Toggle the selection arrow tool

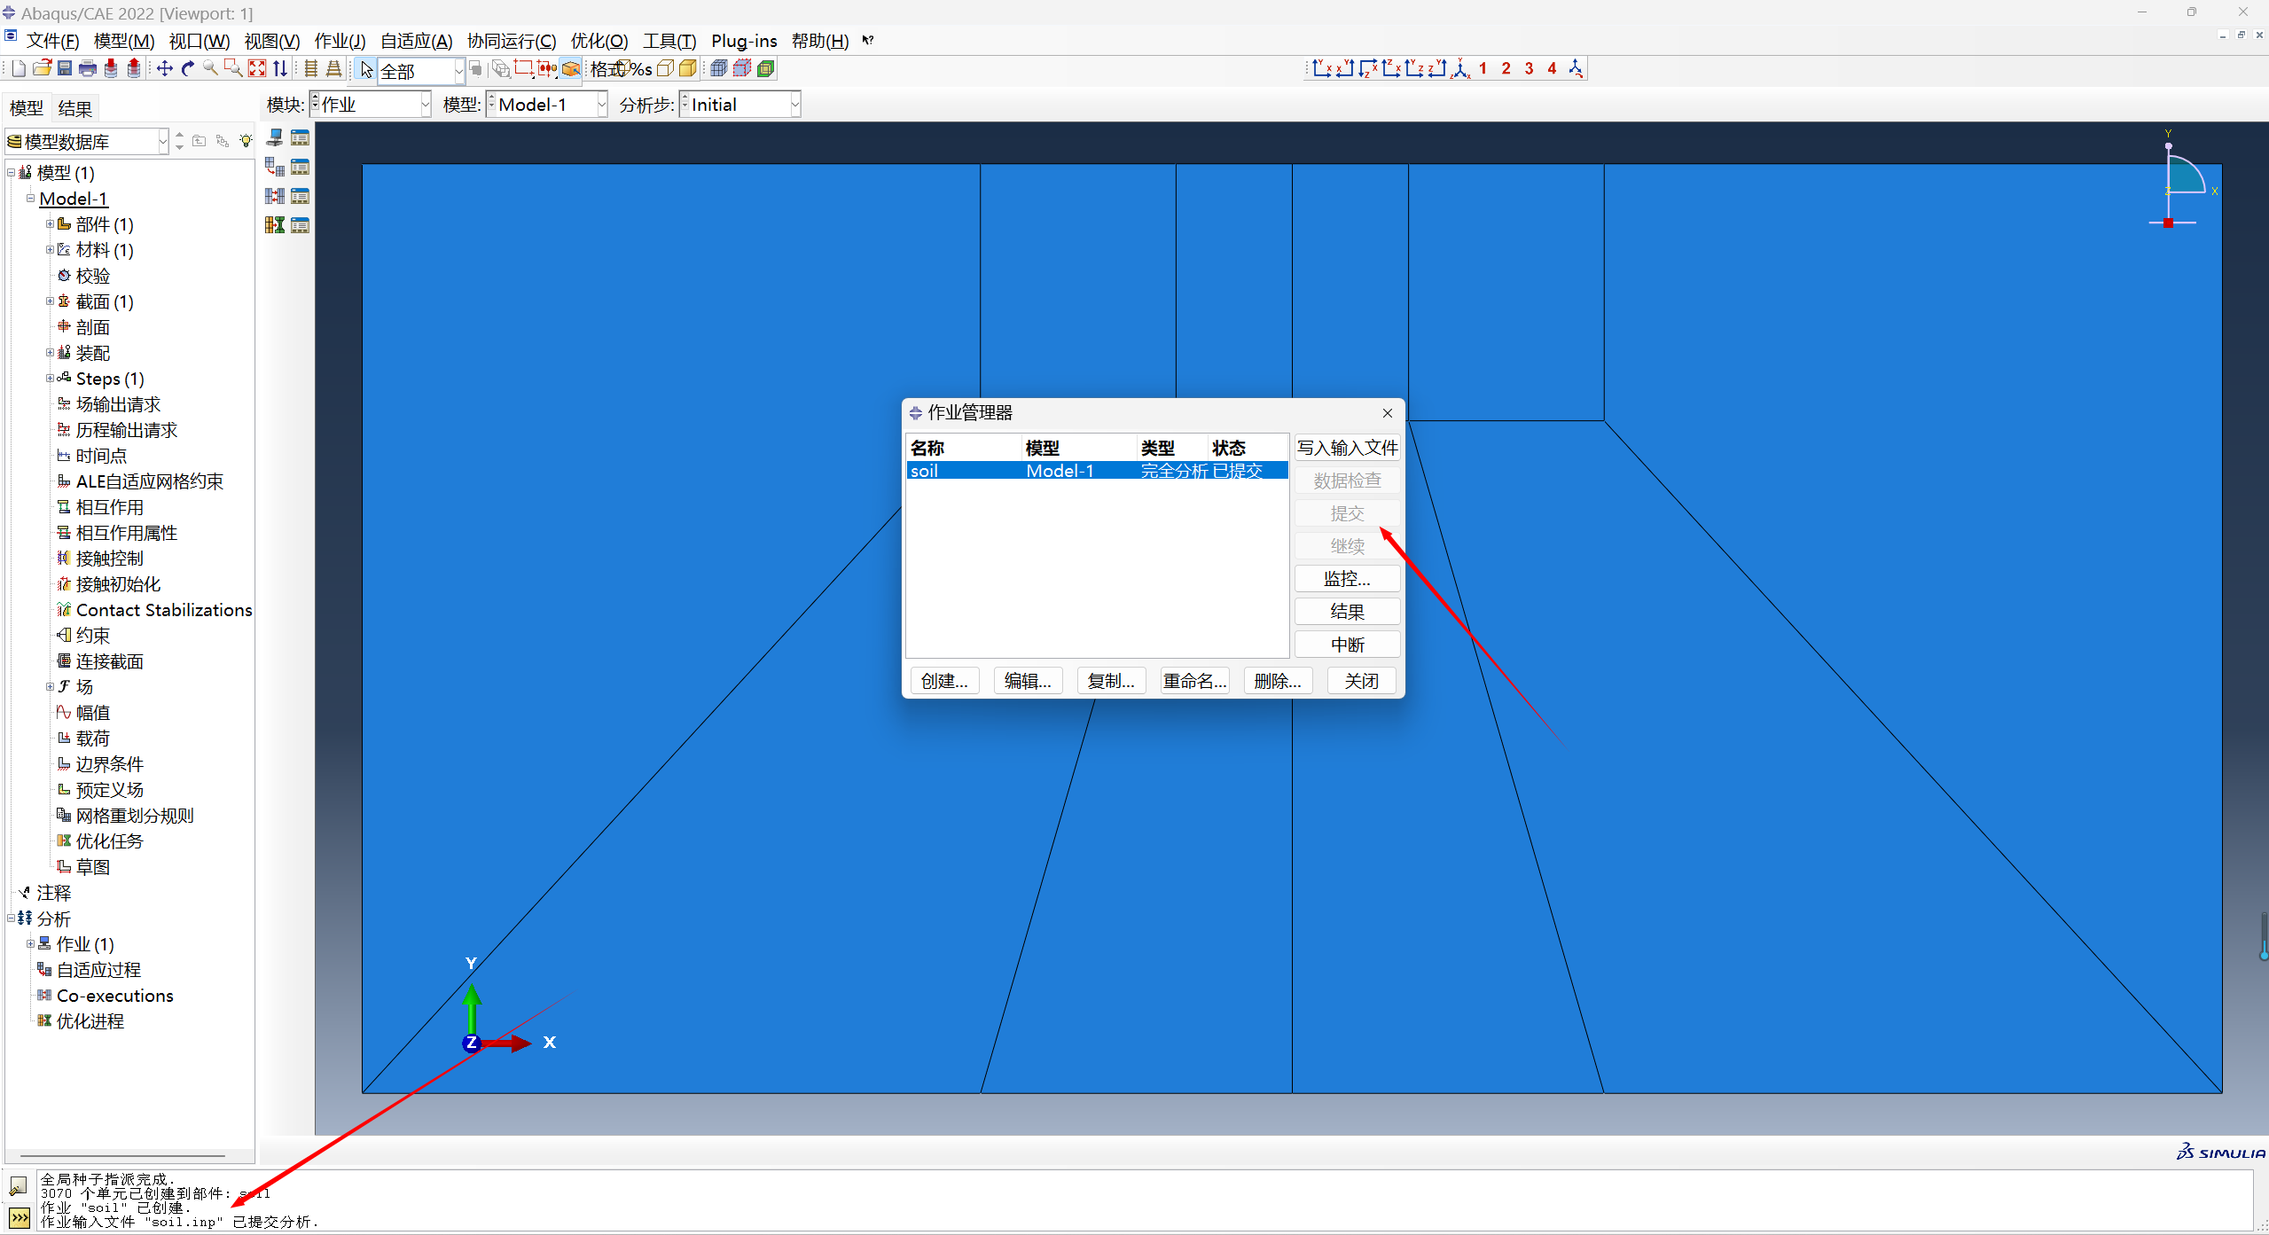(366, 69)
